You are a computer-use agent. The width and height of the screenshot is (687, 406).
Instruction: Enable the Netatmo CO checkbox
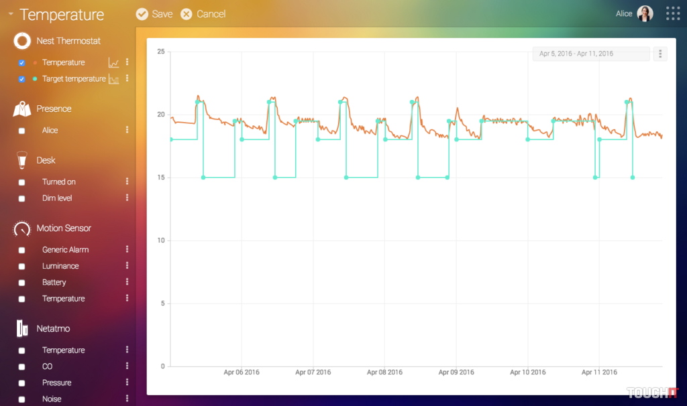(x=22, y=367)
